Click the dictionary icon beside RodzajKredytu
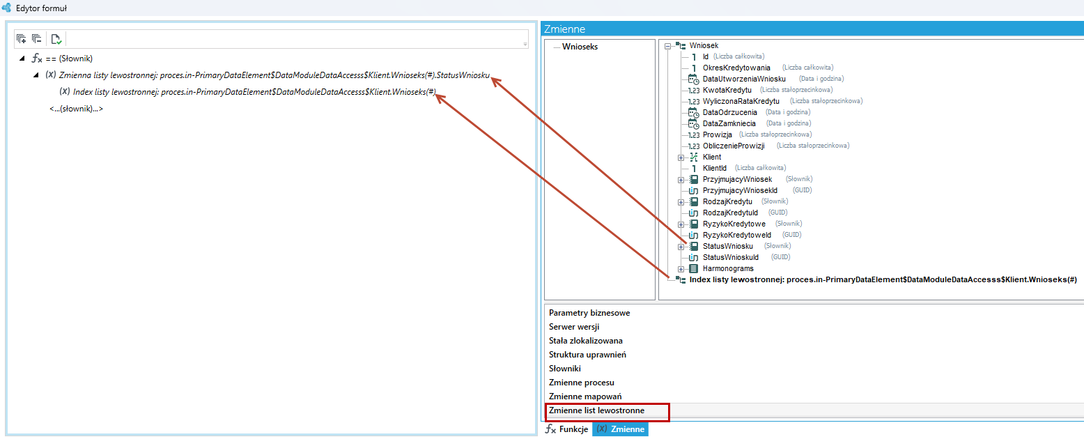 click(x=693, y=201)
